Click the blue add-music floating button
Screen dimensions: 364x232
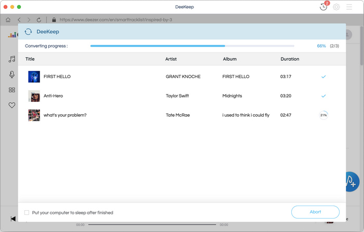pyautogui.click(x=353, y=182)
